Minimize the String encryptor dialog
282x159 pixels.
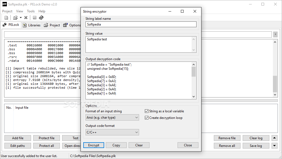click(x=170, y=11)
